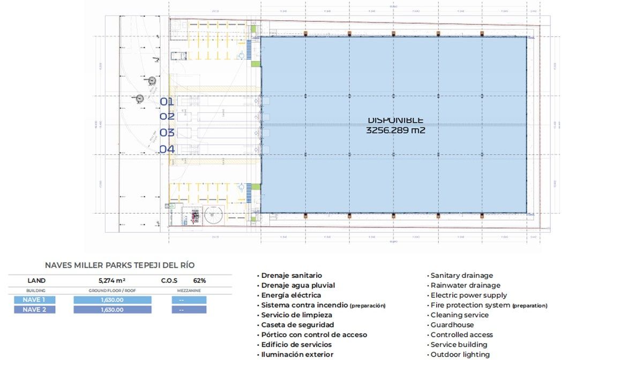Select loading dock label 04
643x372 pixels.
coord(167,149)
